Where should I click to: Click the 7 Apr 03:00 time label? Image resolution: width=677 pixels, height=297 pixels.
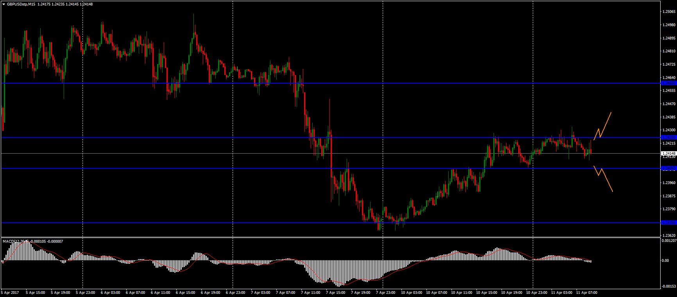[x=260, y=293]
